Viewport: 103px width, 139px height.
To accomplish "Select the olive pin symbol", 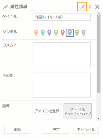I will [77, 33].
